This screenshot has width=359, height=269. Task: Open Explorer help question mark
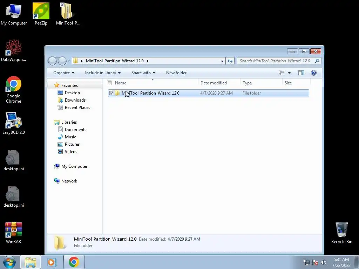(x=314, y=73)
